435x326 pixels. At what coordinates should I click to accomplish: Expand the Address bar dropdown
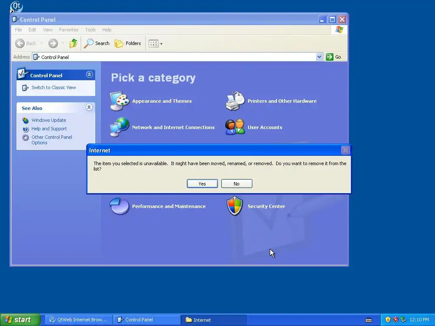coord(319,57)
